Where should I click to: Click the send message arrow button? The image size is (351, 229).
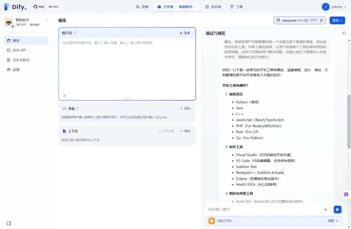[x=337, y=209]
